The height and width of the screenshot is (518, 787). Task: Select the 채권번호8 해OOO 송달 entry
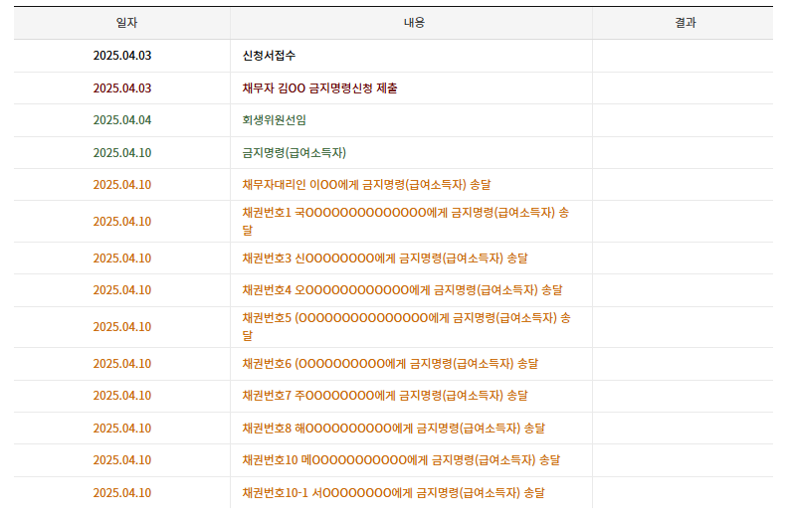pos(394,429)
